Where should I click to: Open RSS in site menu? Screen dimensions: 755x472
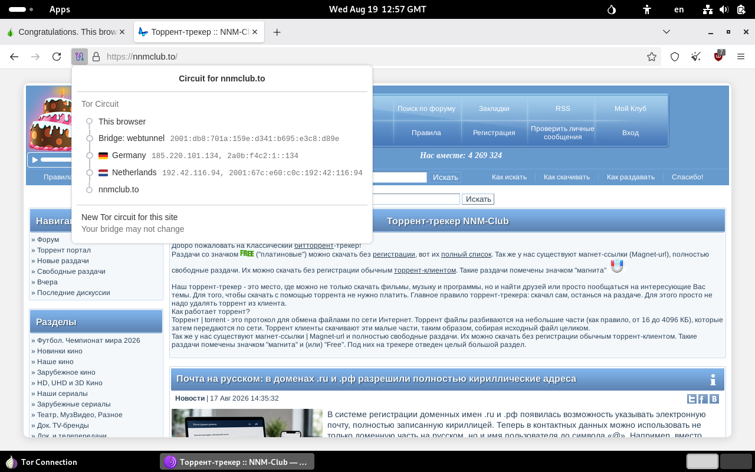point(563,109)
